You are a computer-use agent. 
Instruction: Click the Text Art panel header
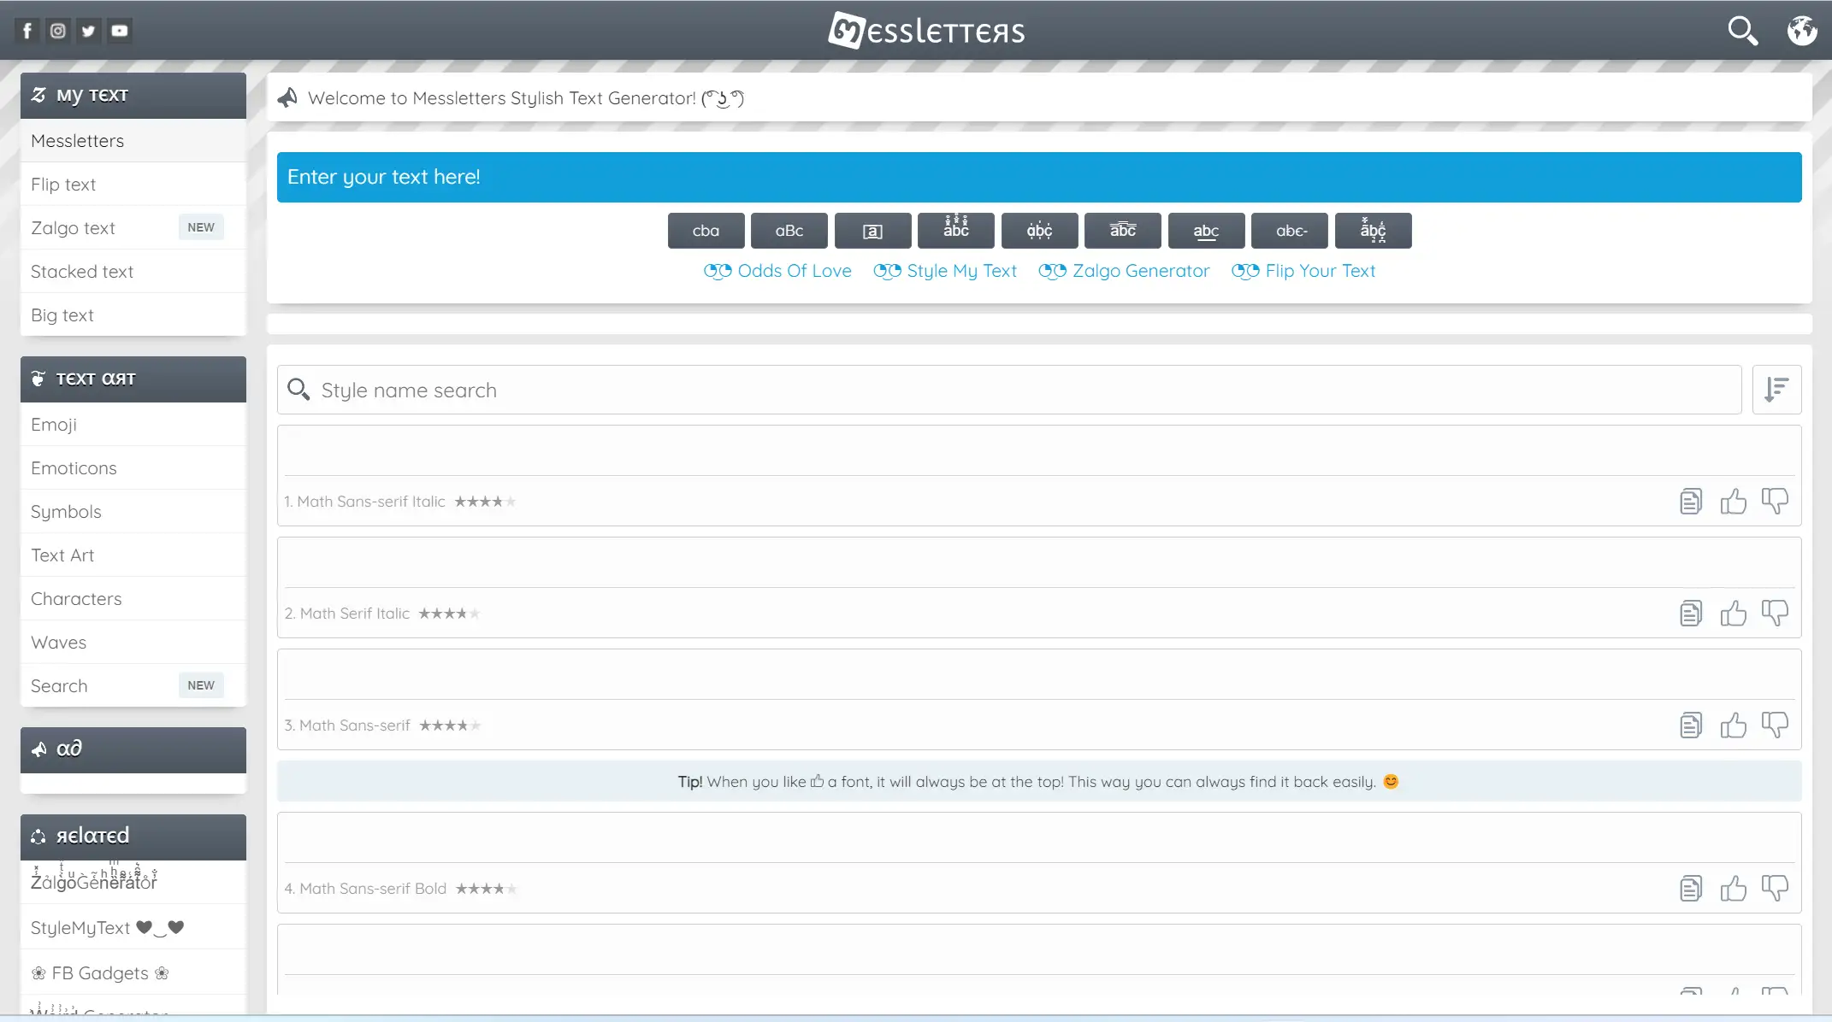(133, 379)
